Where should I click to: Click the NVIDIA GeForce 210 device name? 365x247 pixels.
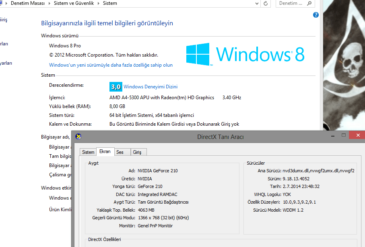point(158,171)
